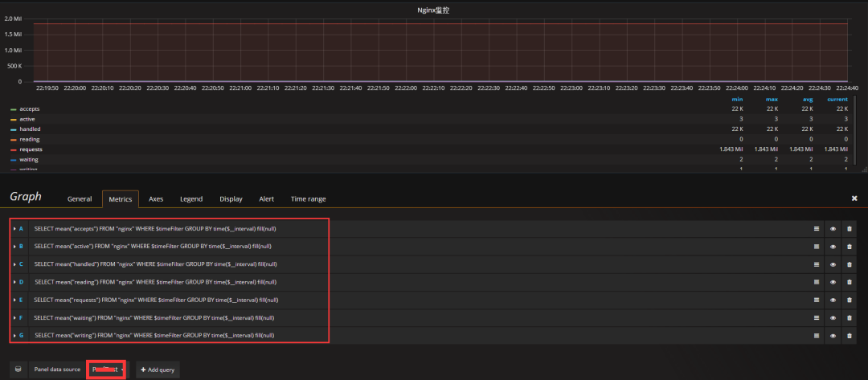The width and height of the screenshot is (868, 380).
Task: Click the waiting series color line
Action: point(14,160)
